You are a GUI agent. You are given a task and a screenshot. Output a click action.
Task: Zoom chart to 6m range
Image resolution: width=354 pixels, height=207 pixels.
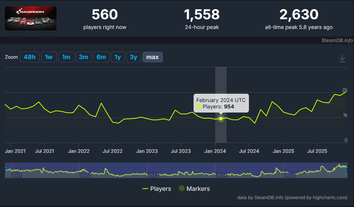pyautogui.click(x=101, y=57)
